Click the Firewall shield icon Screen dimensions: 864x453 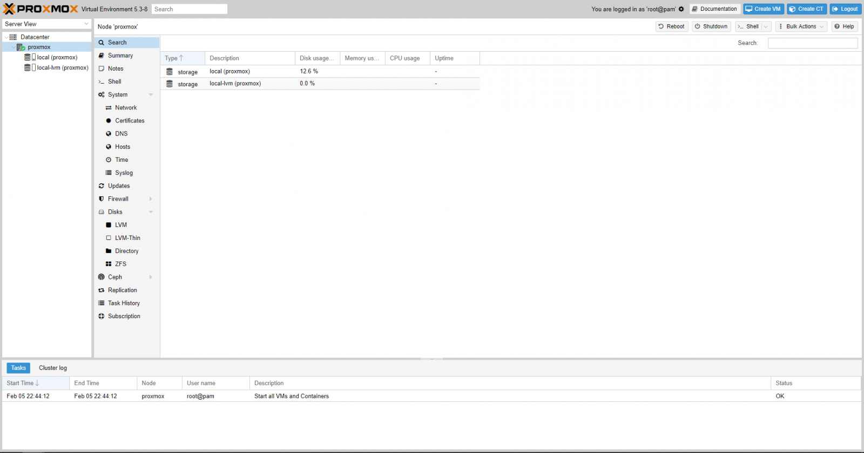coord(101,199)
